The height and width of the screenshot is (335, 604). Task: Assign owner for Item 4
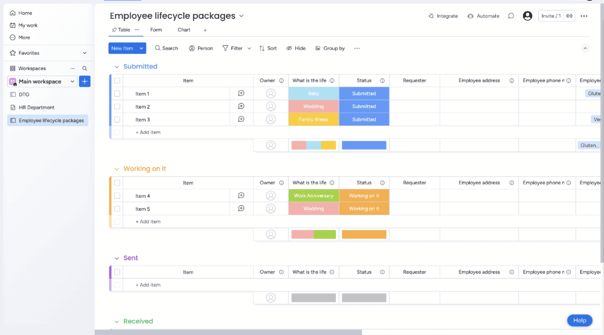(271, 196)
